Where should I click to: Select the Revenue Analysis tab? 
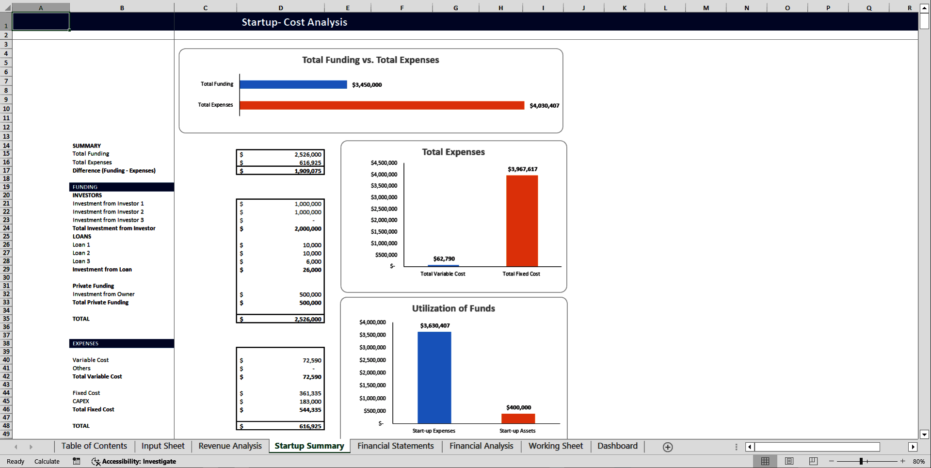click(x=230, y=446)
